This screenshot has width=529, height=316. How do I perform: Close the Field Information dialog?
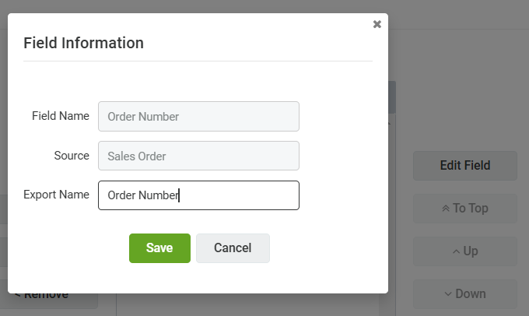click(x=377, y=24)
